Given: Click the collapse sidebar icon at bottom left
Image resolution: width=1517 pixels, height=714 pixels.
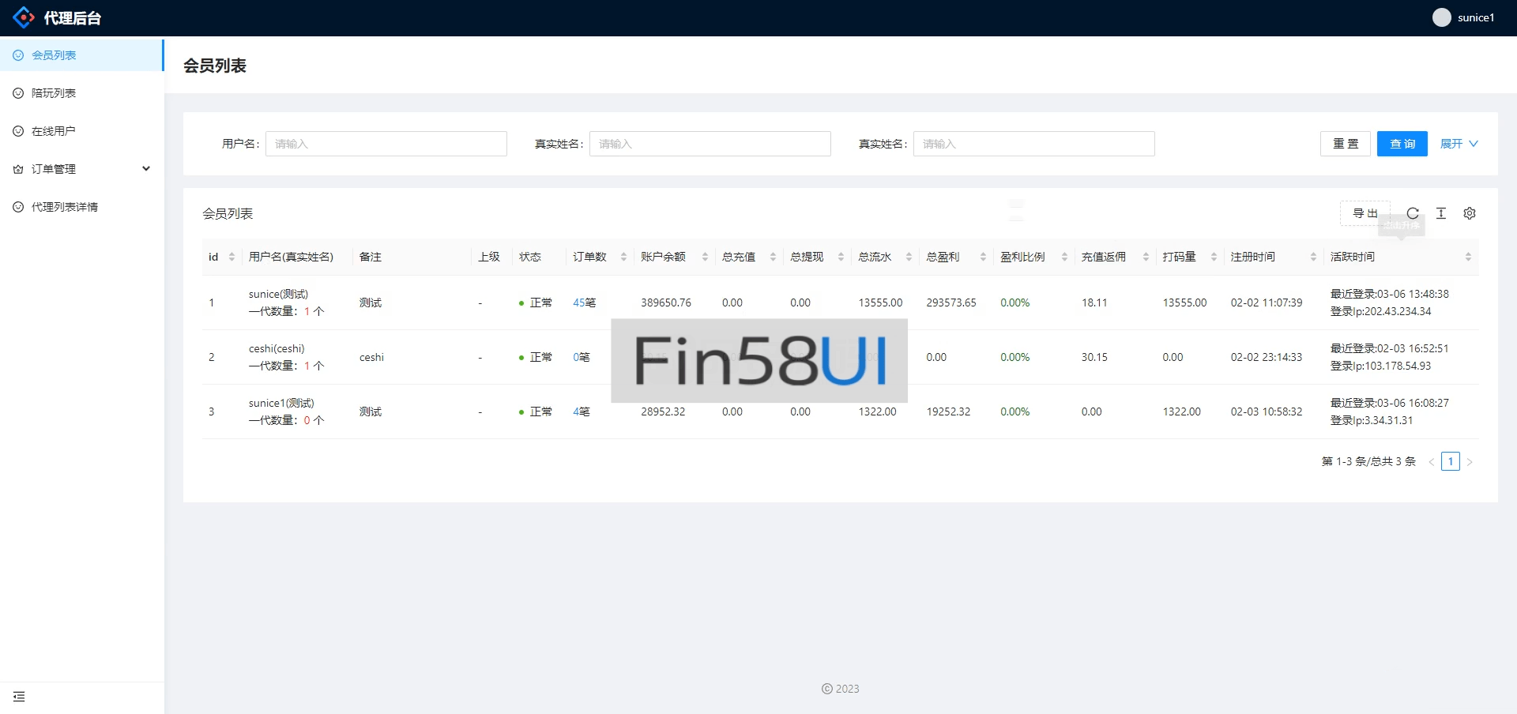Looking at the screenshot, I should 19,697.
